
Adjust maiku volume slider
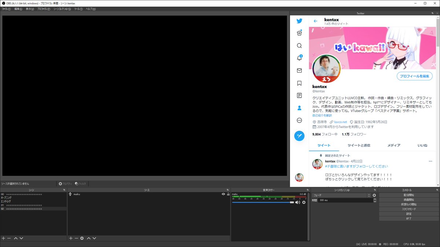(263, 202)
